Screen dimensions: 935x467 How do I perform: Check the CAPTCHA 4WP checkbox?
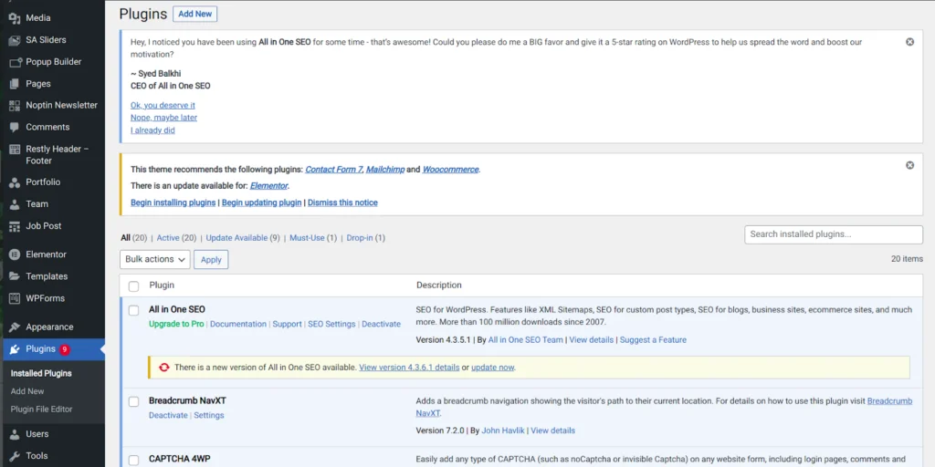point(133,460)
